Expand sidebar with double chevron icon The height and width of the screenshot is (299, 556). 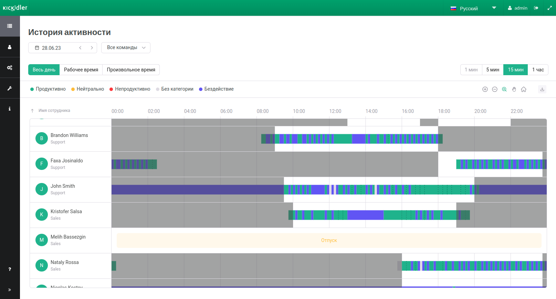[x=10, y=290]
